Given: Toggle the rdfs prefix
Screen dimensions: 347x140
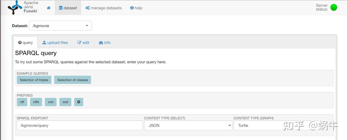Looking at the screenshot, I should [36, 102].
